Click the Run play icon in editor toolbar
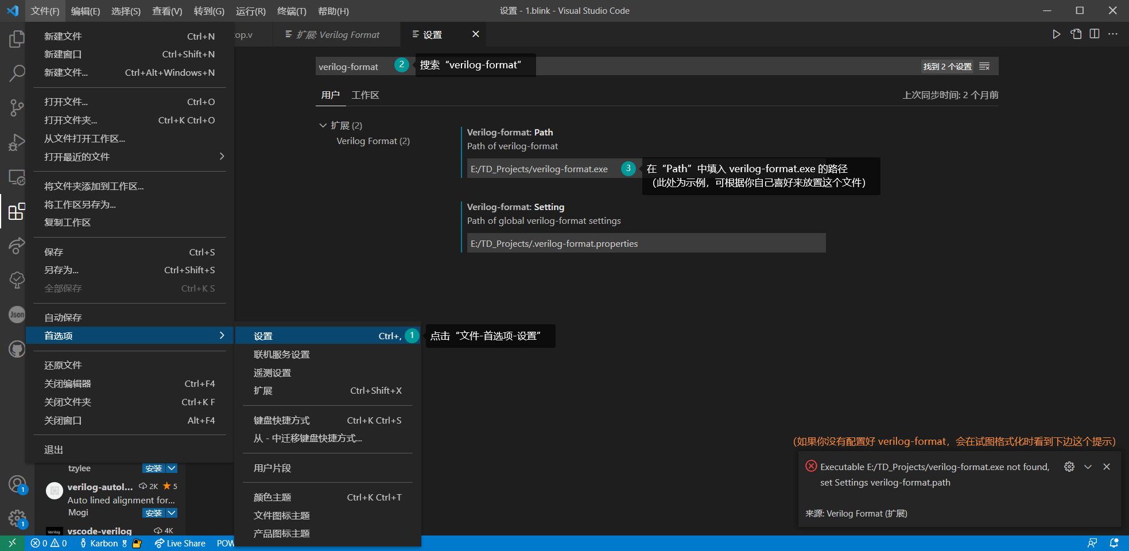The width and height of the screenshot is (1129, 551). 1056,34
